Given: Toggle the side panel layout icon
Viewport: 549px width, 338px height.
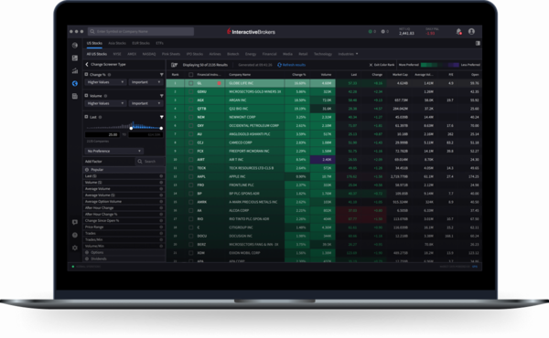Looking at the screenshot, I should coord(478,43).
